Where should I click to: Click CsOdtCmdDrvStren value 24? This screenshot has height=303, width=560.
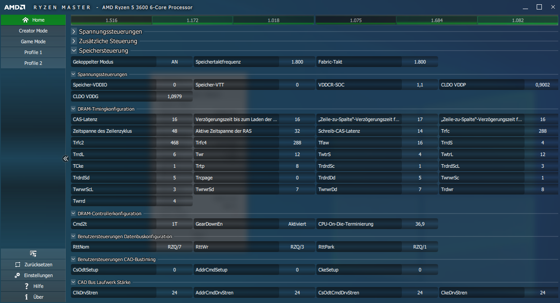pos(420,293)
